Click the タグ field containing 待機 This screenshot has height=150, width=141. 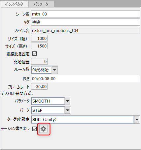(86, 22)
